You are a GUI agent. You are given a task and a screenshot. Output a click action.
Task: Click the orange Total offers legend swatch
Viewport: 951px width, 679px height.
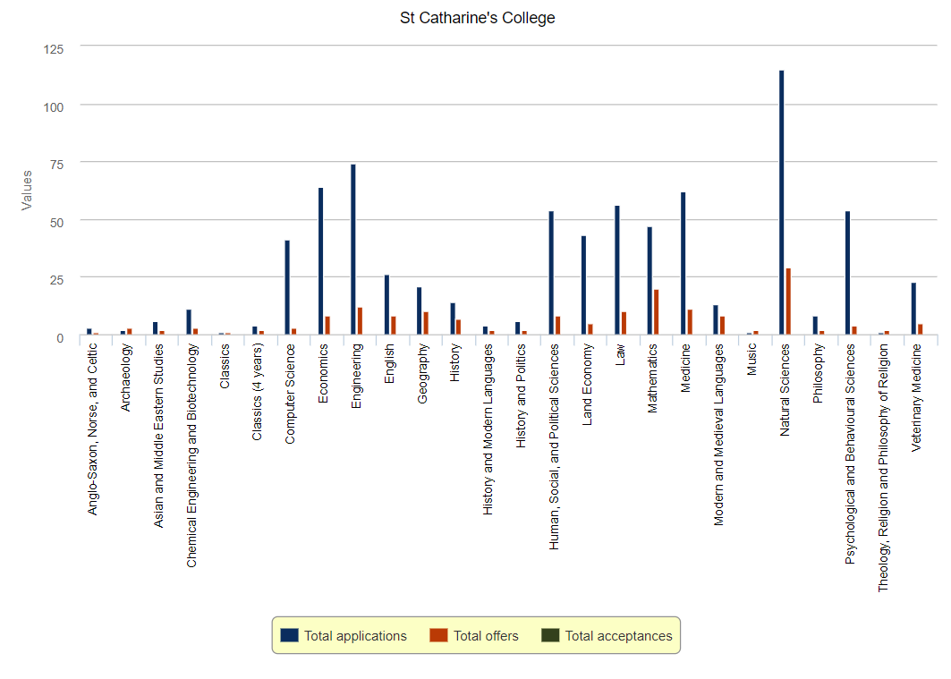438,635
